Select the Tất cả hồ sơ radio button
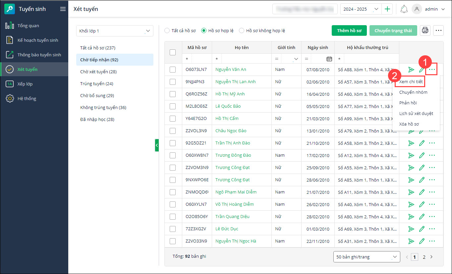 click(x=168, y=30)
